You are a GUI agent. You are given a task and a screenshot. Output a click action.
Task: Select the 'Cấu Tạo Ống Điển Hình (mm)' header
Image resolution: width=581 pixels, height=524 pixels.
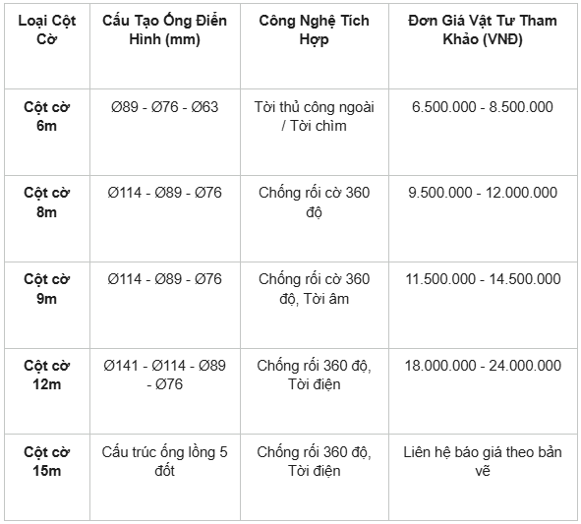[x=164, y=29]
